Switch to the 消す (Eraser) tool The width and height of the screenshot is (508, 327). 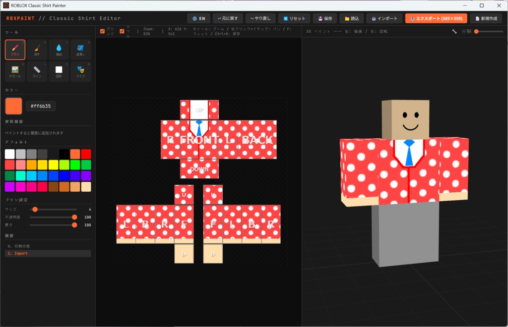point(37,49)
